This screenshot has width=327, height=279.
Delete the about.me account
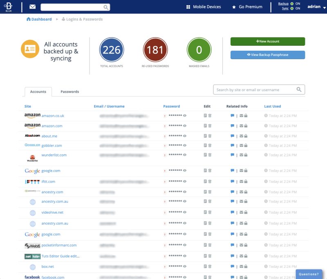(210, 136)
